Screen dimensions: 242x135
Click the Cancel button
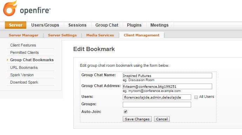tap(162, 119)
